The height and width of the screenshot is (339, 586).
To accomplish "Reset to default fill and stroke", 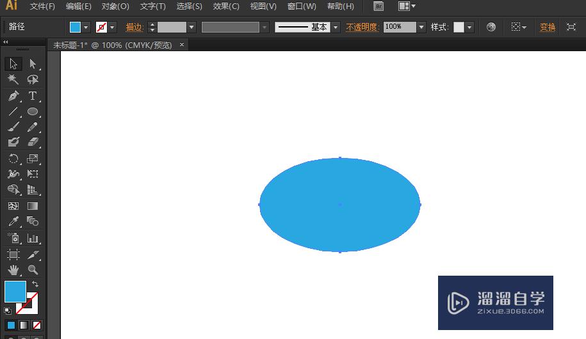I will [8, 310].
